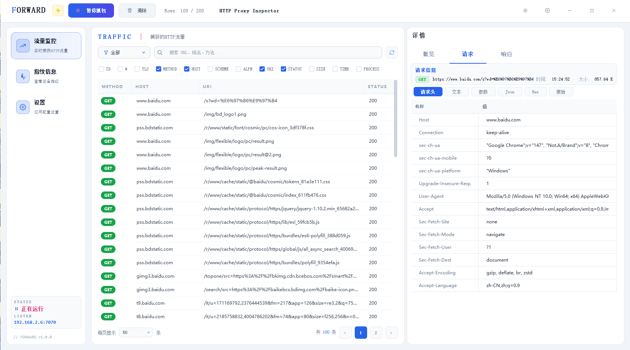This screenshot has height=350, width=630.
Task: Select the es6-polyfill_388d059.js request row
Action: tap(246, 236)
